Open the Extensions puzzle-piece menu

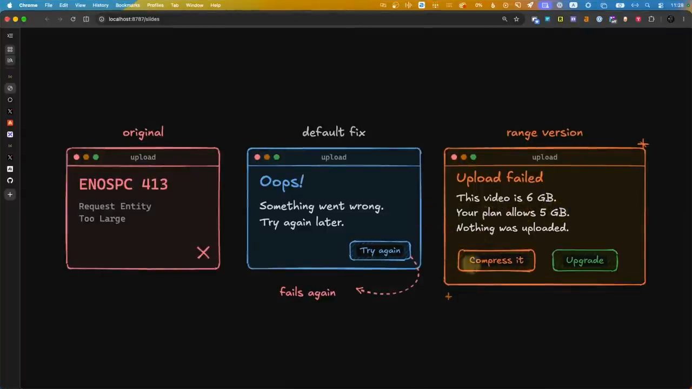(651, 19)
